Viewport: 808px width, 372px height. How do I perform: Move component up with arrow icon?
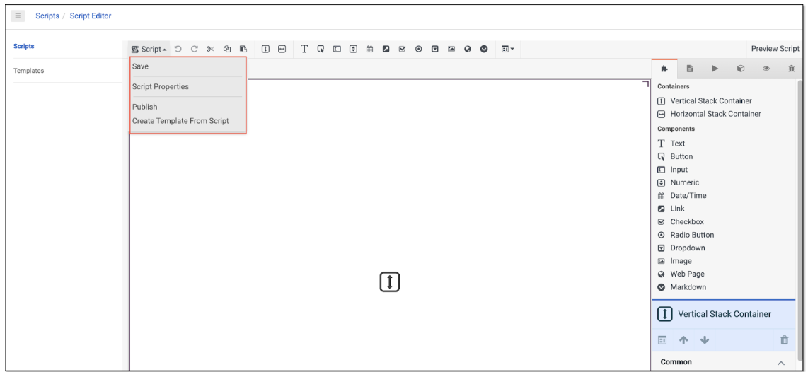tap(683, 340)
